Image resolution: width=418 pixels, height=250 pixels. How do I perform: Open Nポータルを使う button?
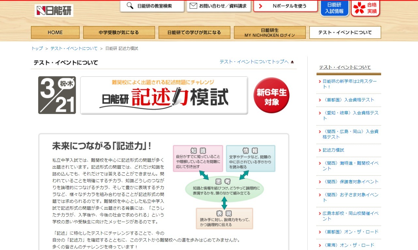286,6
